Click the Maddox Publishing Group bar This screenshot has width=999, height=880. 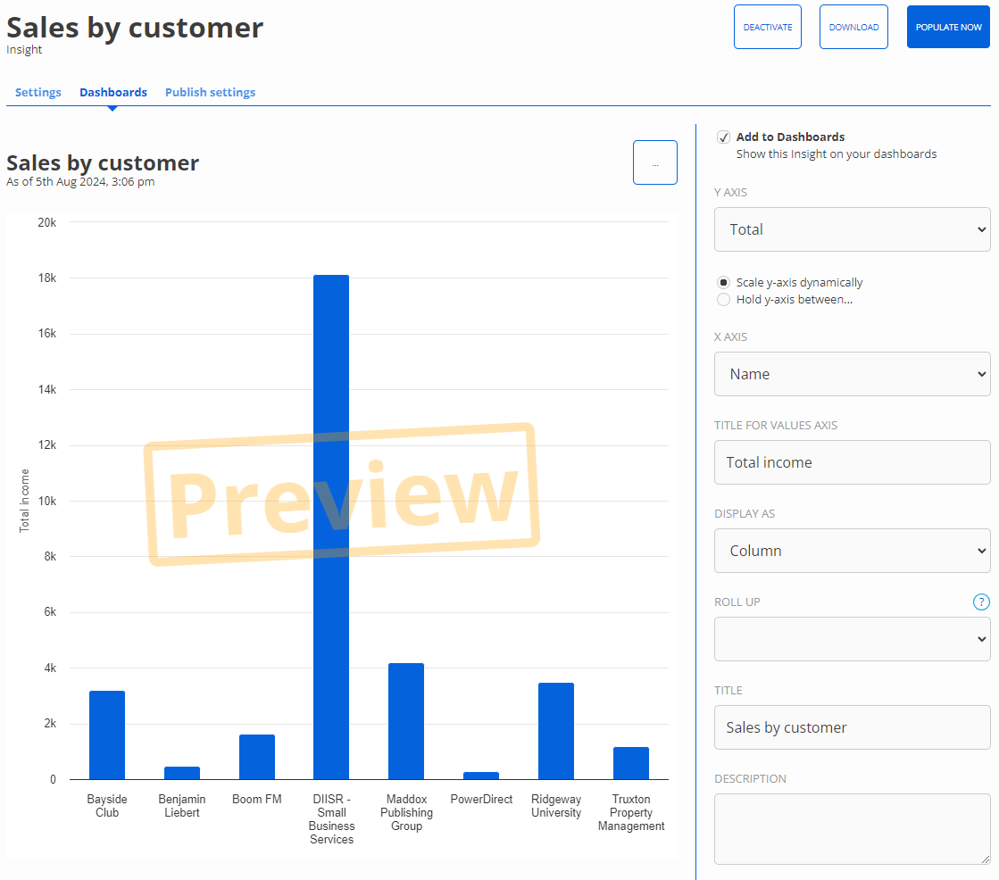[x=406, y=721]
